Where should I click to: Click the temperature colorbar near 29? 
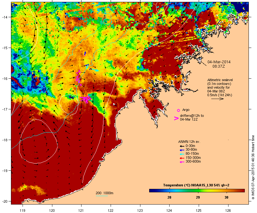(198, 190)
